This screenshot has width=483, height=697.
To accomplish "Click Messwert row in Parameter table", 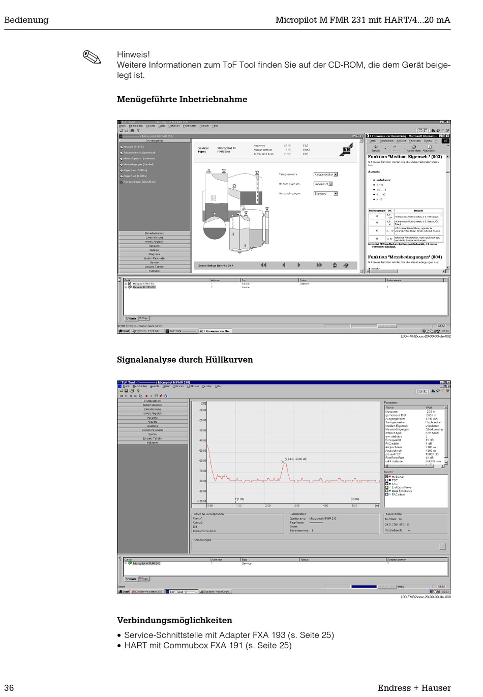I will click(414, 412).
